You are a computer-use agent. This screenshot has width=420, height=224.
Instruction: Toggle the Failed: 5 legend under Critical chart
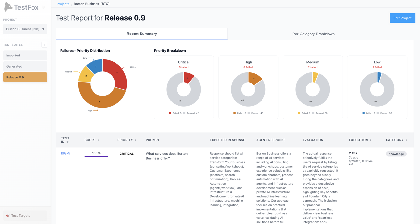(175, 113)
